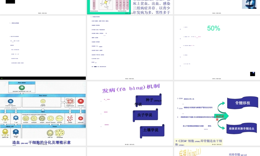Click the B cell icon in the diagram
Screen dimensions: 260x156
[5, 118]
